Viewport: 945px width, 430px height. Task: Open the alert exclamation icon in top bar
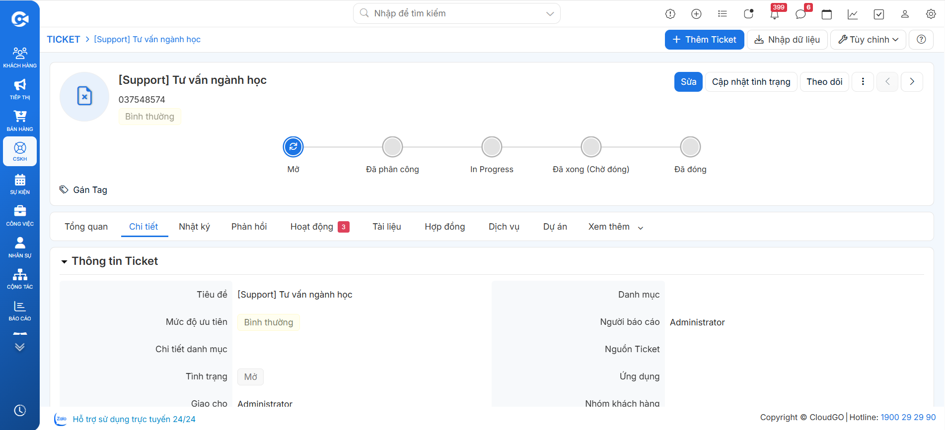tap(670, 14)
